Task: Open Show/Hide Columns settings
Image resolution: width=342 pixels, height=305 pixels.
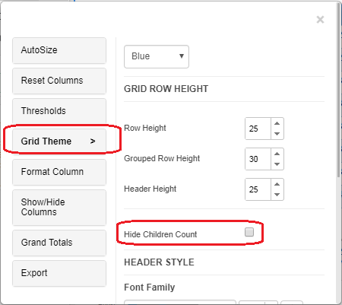Action: tap(59, 208)
